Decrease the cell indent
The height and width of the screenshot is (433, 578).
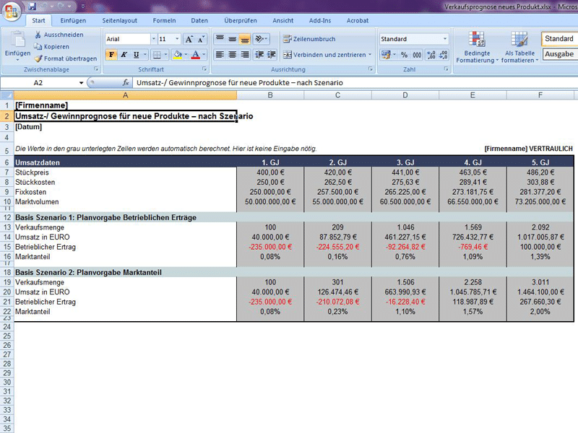pos(259,55)
